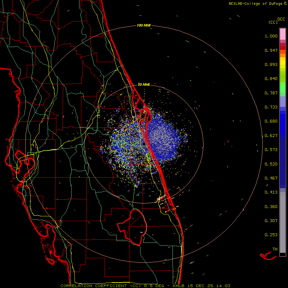Select the 0.680 scale value
Viewport: 288px width, 288px height.
click(271, 121)
